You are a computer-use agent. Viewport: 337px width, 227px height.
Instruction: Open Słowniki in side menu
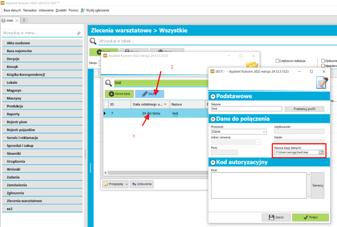[x=42, y=154]
